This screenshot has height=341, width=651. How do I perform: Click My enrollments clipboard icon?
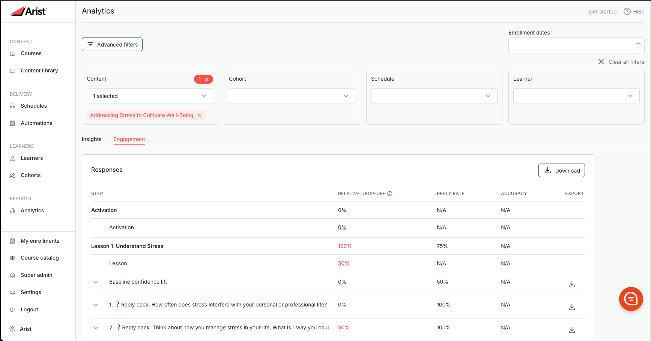[12, 241]
